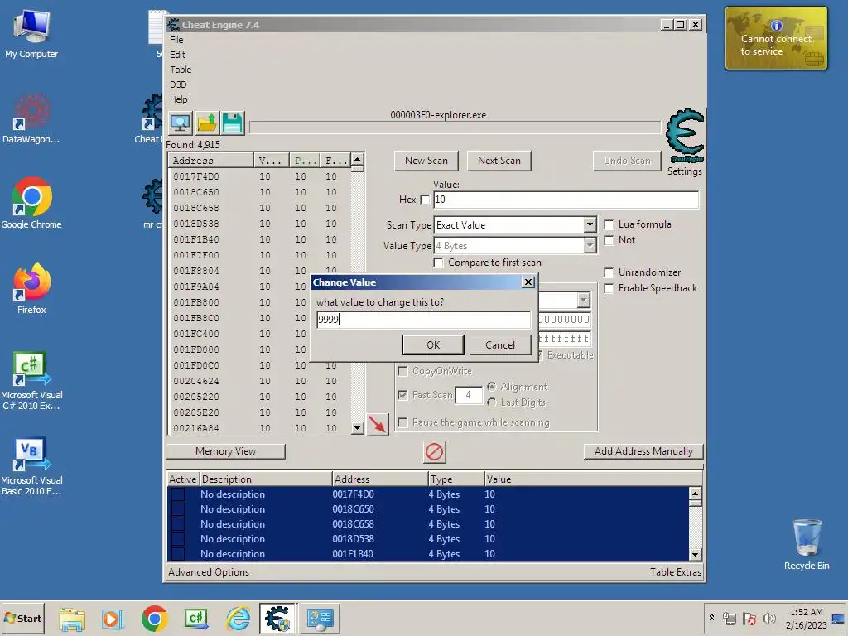Viewport: 848px width, 636px height.
Task: Enable Speedhack checkbox
Action: 609,288
